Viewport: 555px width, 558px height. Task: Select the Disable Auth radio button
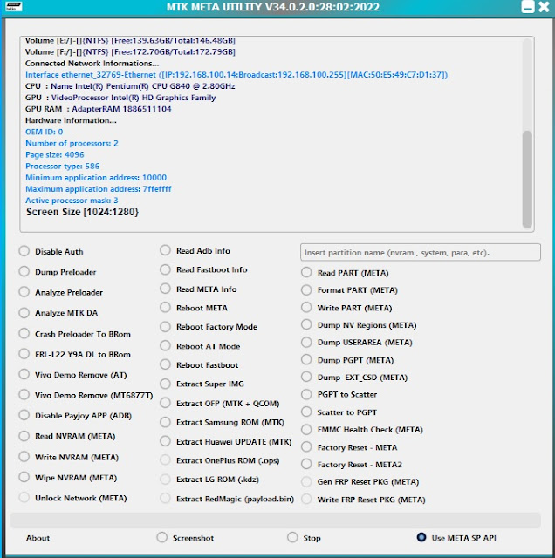pyautogui.click(x=24, y=251)
